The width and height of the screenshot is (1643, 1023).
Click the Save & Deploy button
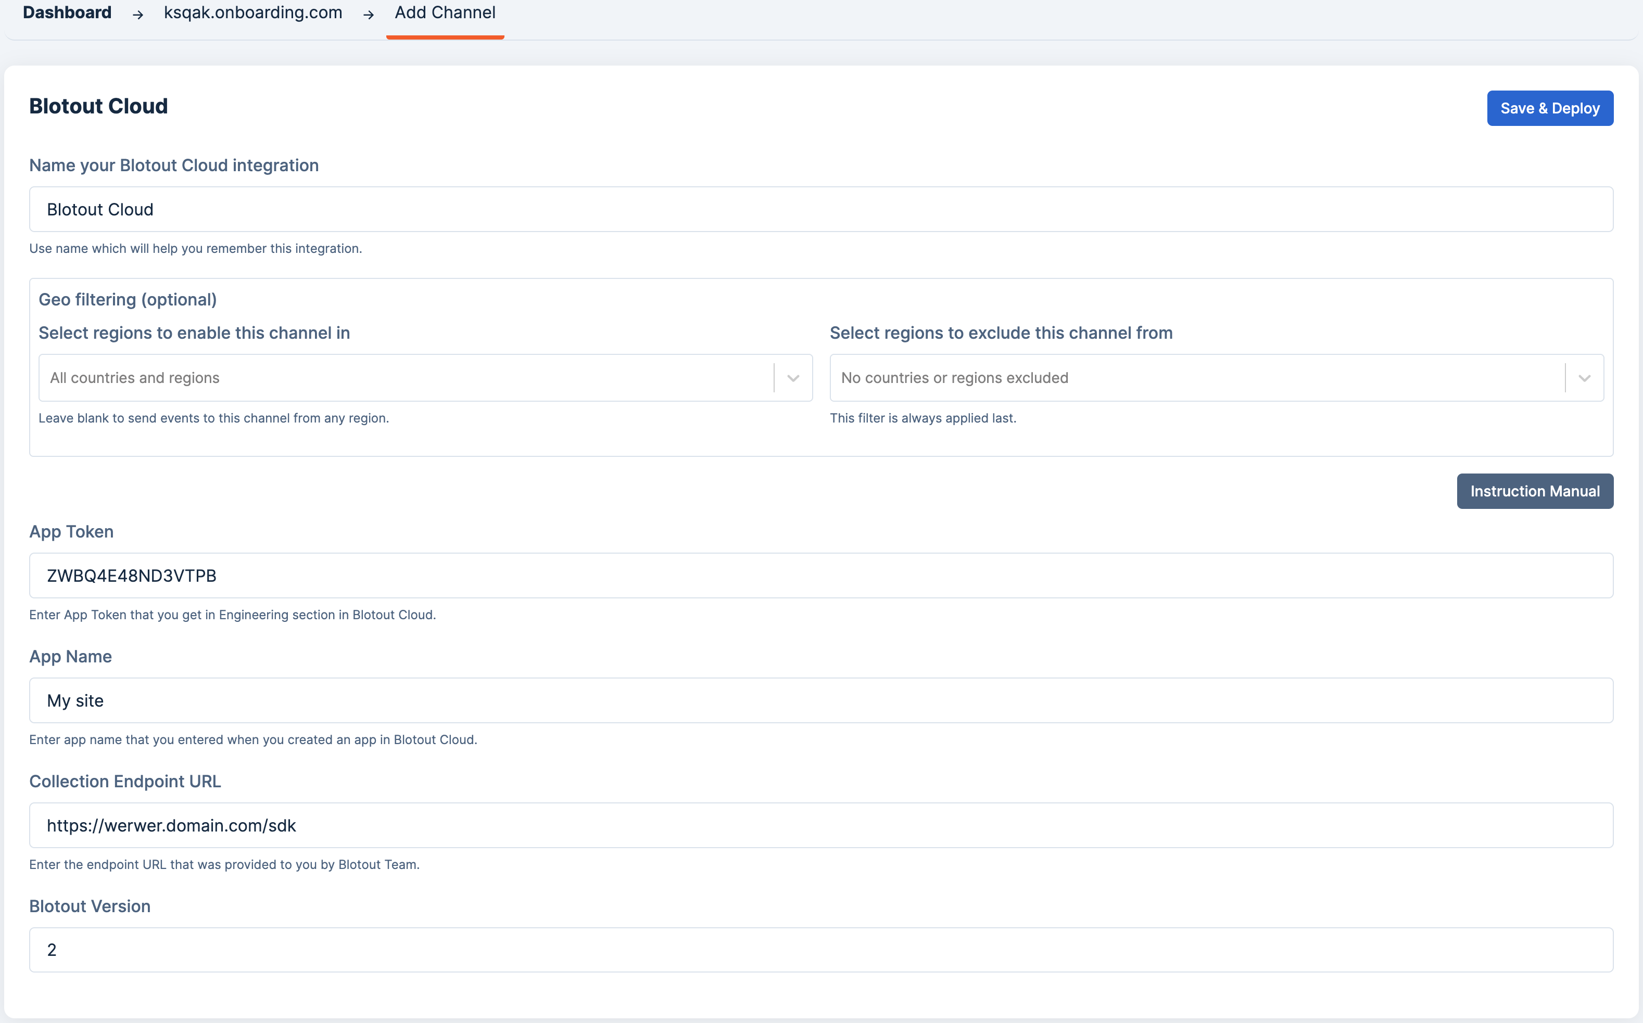tap(1549, 108)
